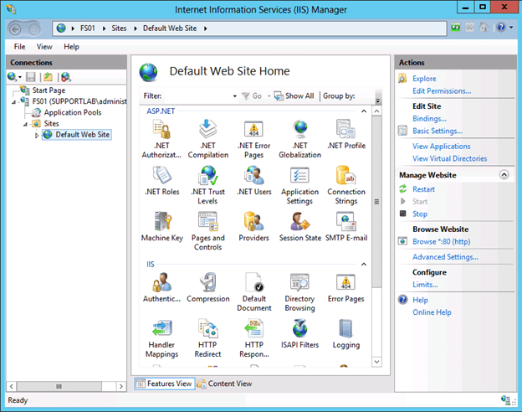The width and height of the screenshot is (522, 412).
Task: Open the Go button dropdown arrow
Action: click(269, 96)
